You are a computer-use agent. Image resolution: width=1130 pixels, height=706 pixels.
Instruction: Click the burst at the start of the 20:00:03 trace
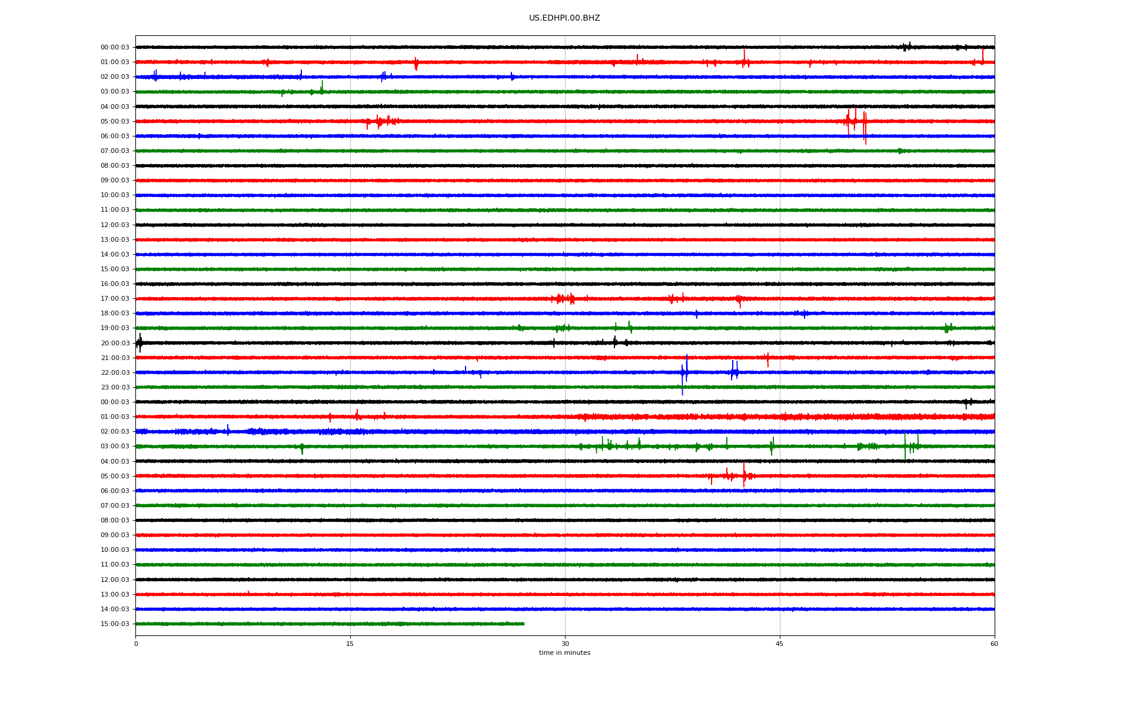click(139, 342)
